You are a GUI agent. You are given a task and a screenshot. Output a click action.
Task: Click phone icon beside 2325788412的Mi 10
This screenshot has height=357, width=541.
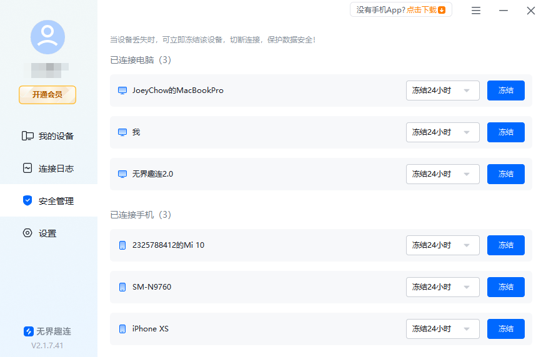click(122, 245)
